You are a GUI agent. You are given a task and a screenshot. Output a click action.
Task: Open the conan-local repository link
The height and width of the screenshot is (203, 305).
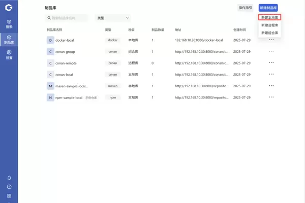coord(64,75)
